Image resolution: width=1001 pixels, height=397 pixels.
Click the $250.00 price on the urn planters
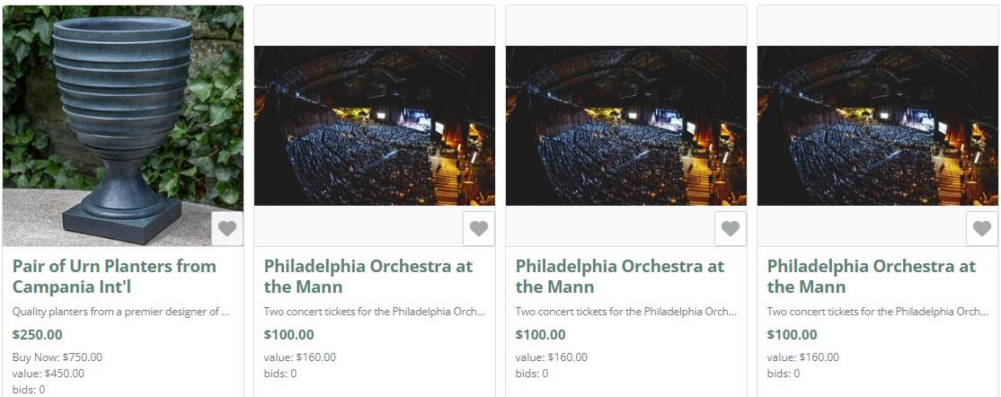point(38,334)
